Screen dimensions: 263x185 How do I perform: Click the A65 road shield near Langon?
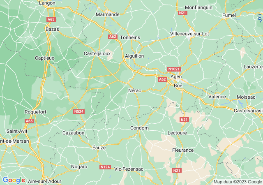[51, 19]
